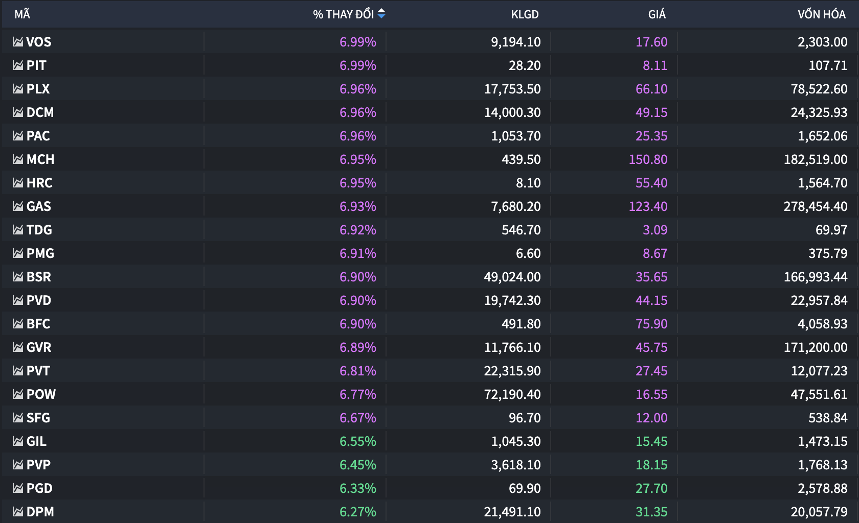
Task: Click the TDG trading volume 546.70
Action: pyautogui.click(x=521, y=230)
